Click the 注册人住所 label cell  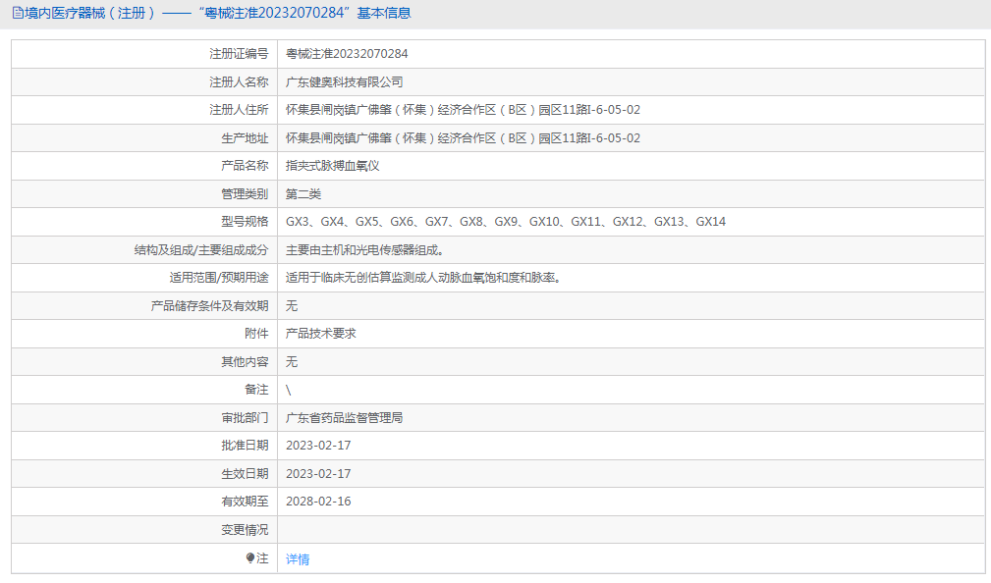(x=144, y=110)
